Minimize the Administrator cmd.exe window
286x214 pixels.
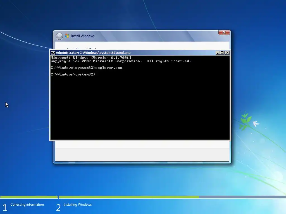pyautogui.click(x=217, y=53)
